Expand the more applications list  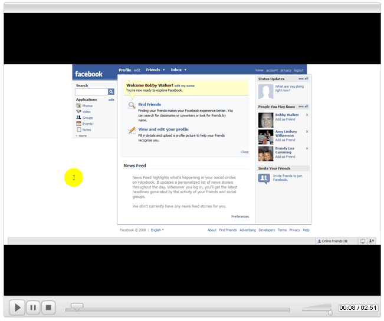[x=81, y=135]
